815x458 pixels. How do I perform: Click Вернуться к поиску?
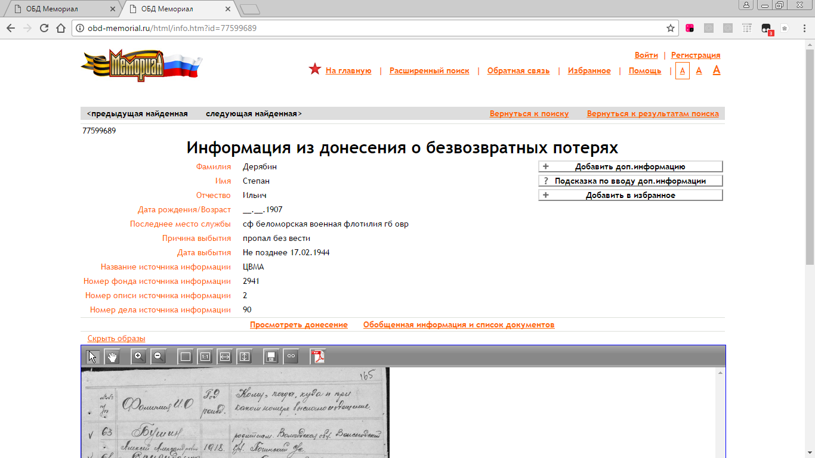(529, 114)
